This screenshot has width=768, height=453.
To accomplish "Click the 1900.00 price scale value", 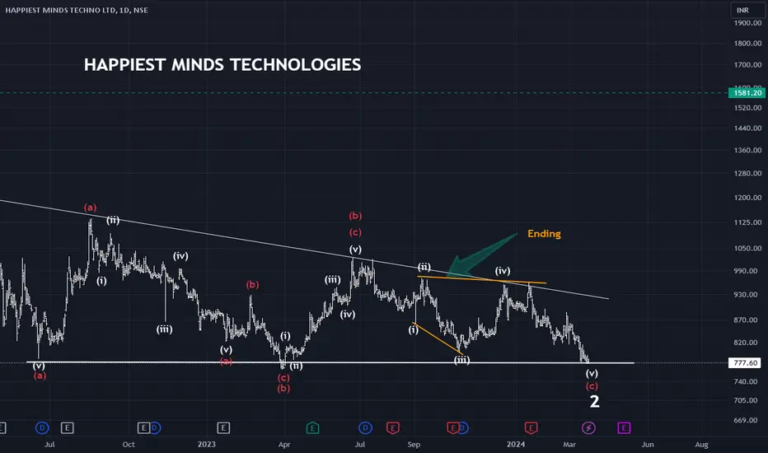I will [748, 23].
